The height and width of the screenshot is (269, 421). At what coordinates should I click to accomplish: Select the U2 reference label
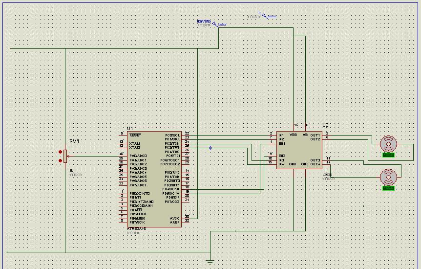tap(325, 125)
